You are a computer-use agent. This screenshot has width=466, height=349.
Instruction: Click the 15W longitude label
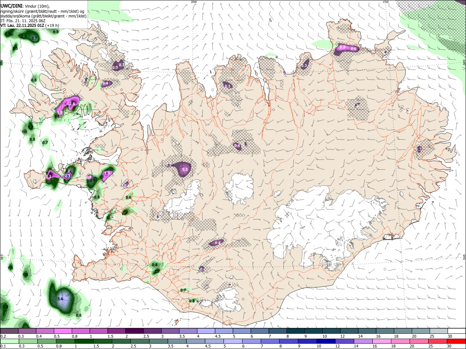[x=386, y=2]
